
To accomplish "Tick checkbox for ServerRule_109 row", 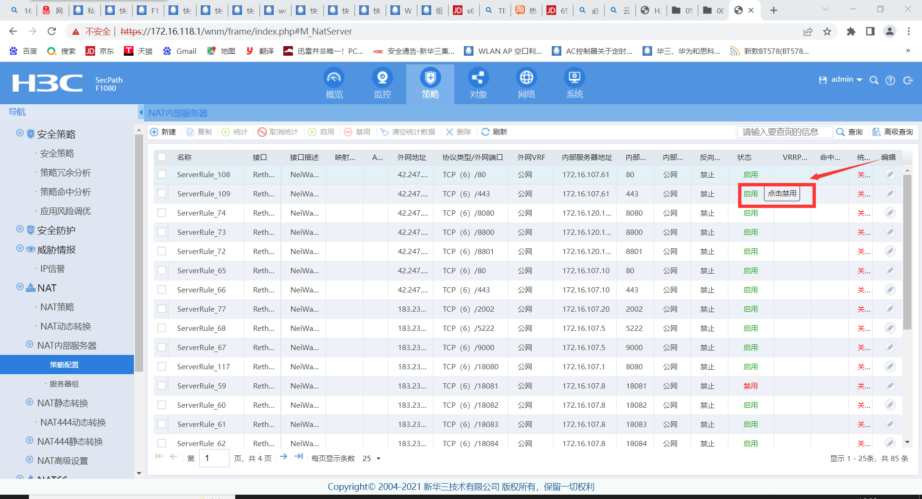I will pyautogui.click(x=162, y=194).
